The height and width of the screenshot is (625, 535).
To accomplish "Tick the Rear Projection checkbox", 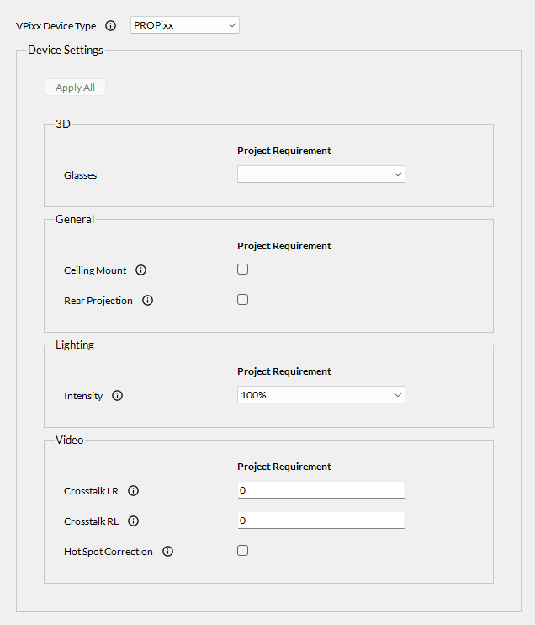I will [x=243, y=299].
